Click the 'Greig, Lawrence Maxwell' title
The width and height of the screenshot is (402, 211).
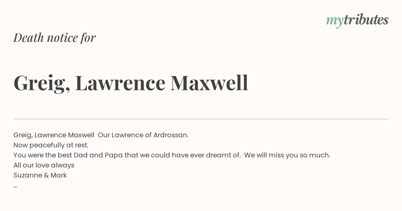pyautogui.click(x=131, y=83)
